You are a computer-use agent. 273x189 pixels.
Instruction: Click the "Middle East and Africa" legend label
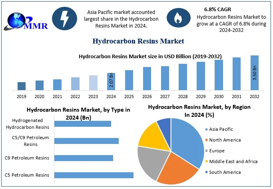(233, 161)
